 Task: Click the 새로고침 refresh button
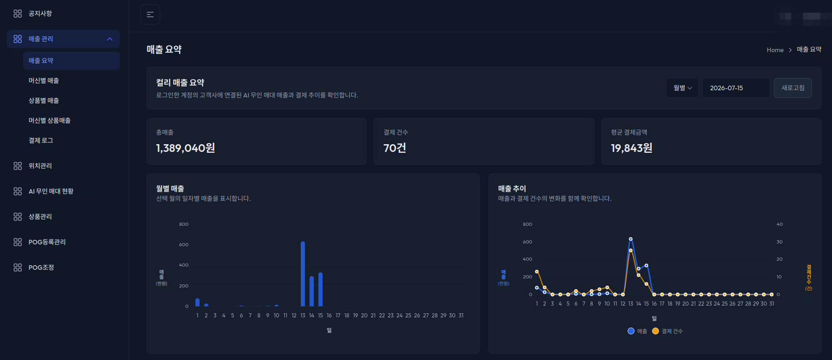[x=793, y=88]
